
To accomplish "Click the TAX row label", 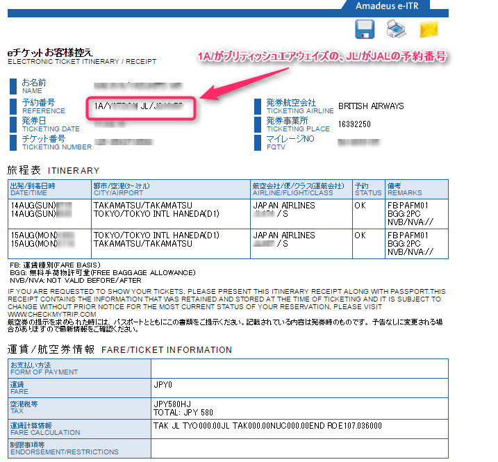I will (x=17, y=411).
